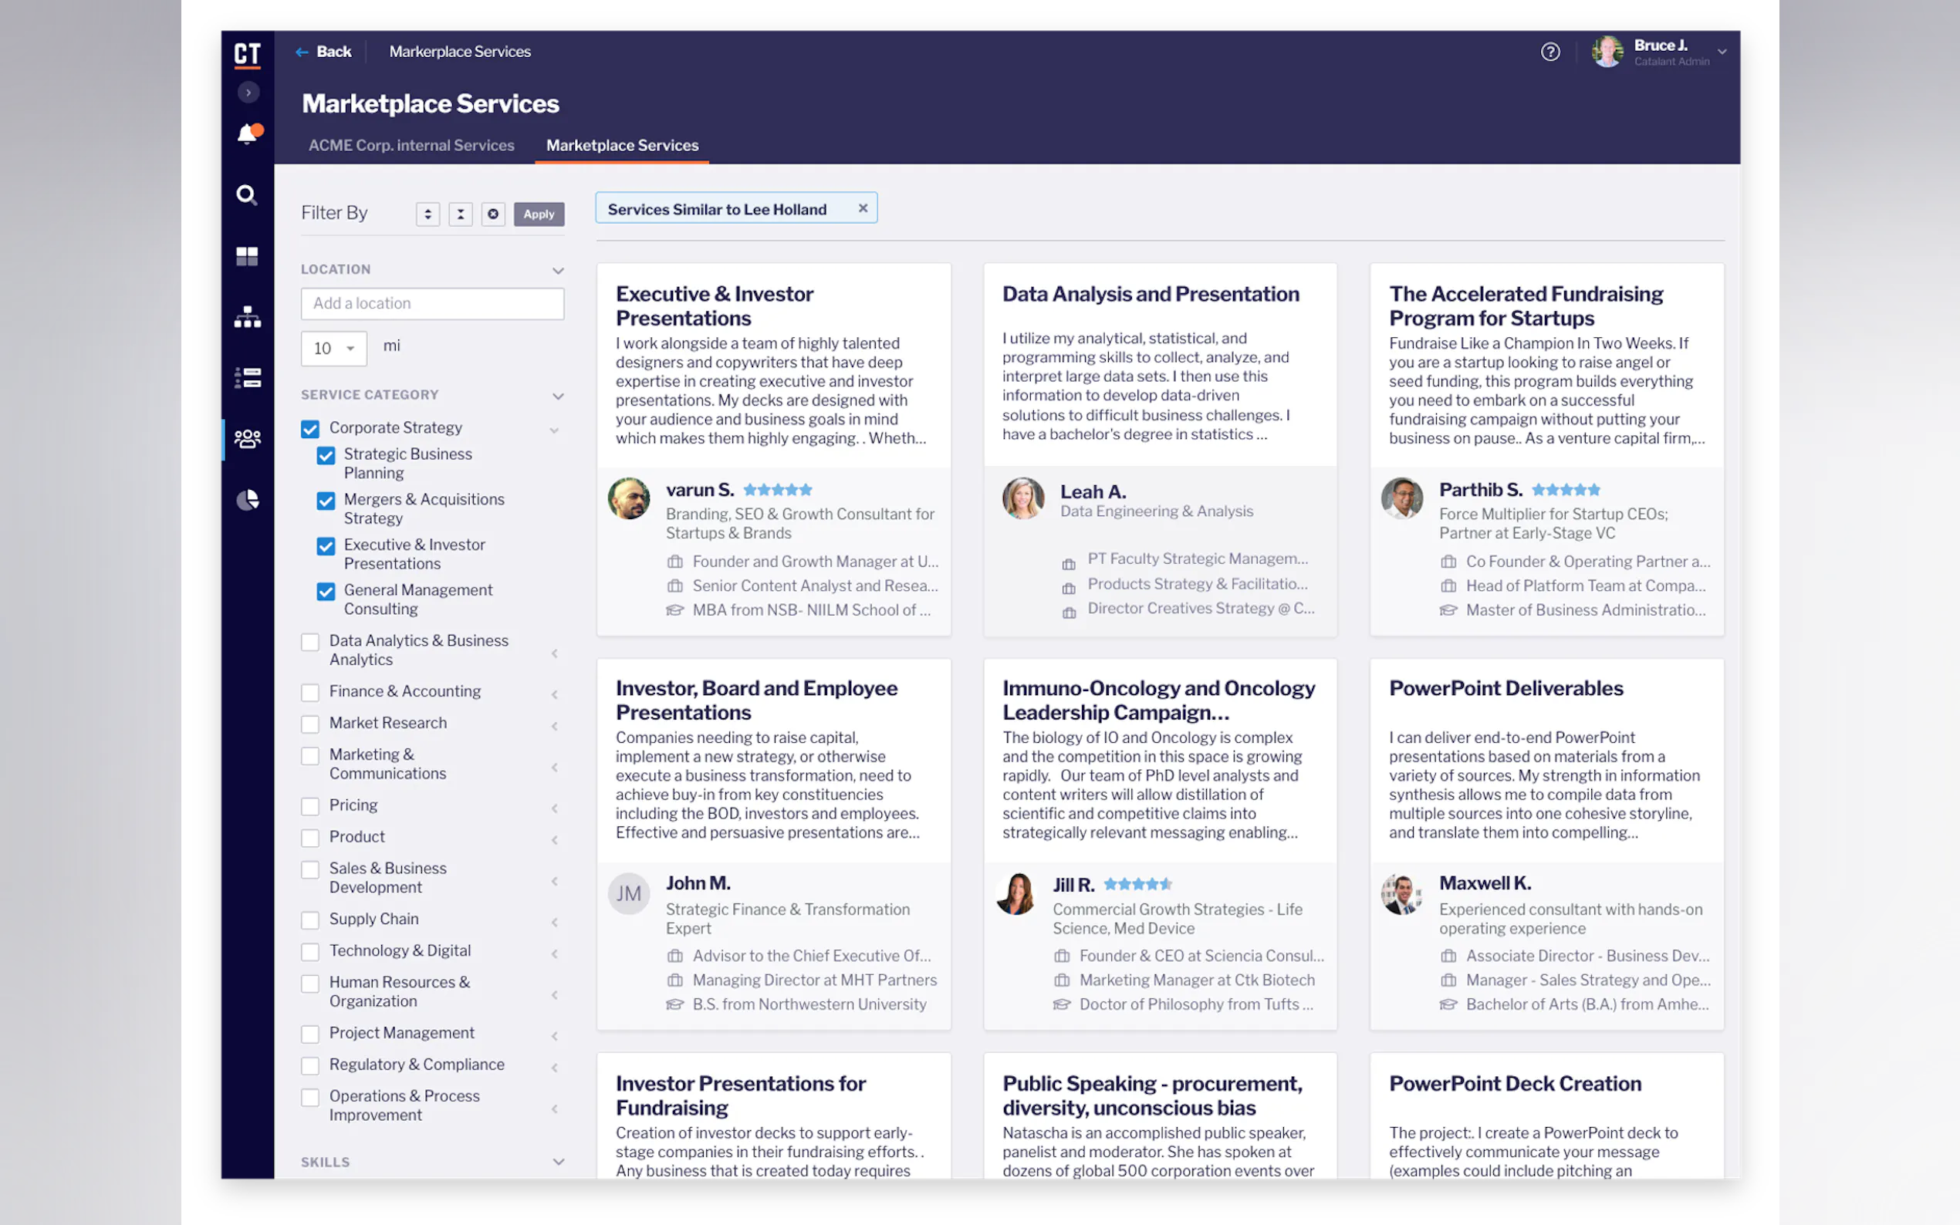The image size is (1960, 1225).
Task: Check the Product checkbox
Action: click(310, 838)
